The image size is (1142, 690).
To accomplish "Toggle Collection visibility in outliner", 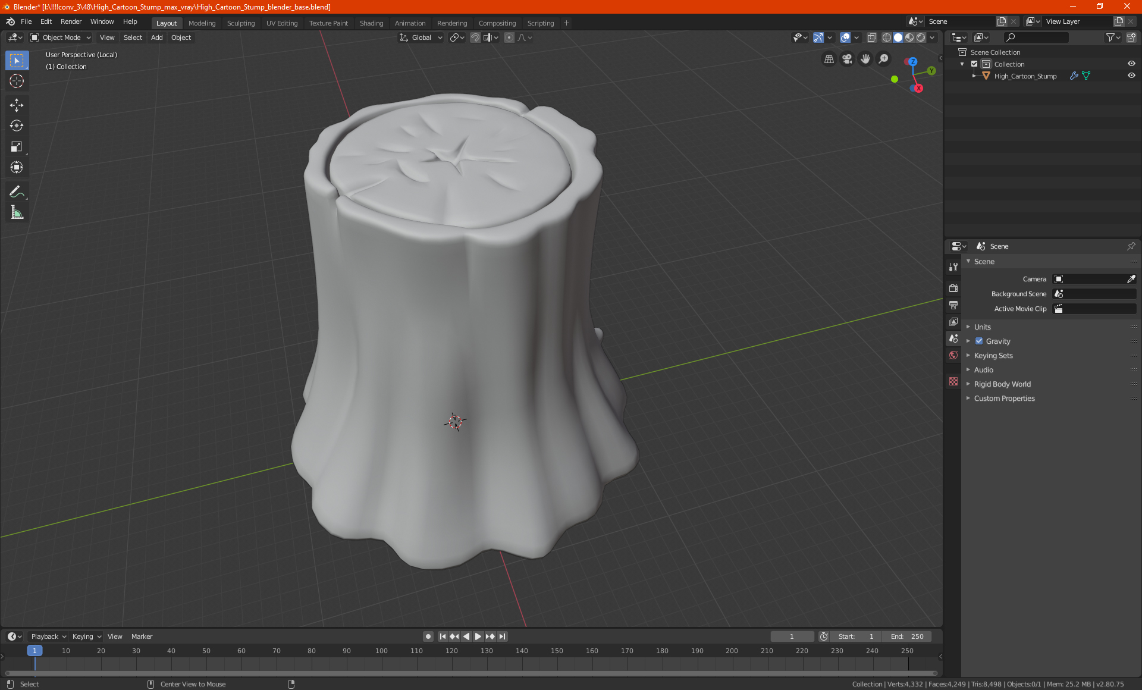I will tap(1132, 64).
